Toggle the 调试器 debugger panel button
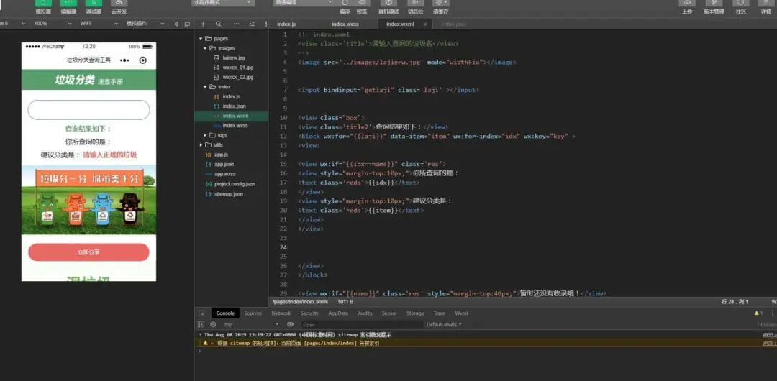 click(x=94, y=3)
